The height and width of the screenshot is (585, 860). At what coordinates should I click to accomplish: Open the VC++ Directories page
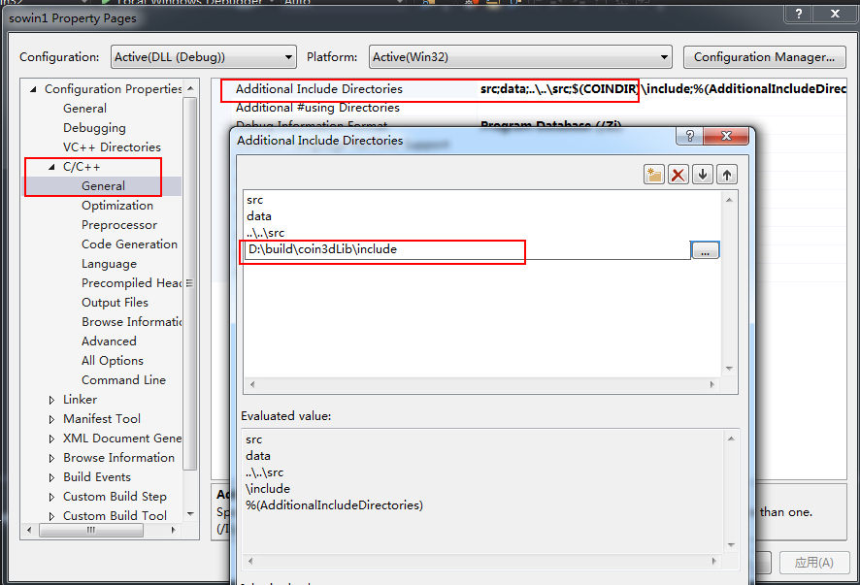point(112,147)
